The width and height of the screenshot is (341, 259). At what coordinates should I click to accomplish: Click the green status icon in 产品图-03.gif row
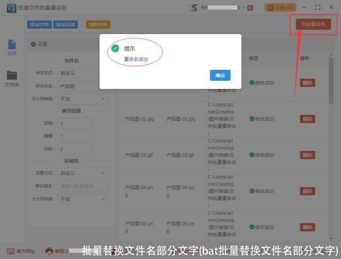(252, 155)
